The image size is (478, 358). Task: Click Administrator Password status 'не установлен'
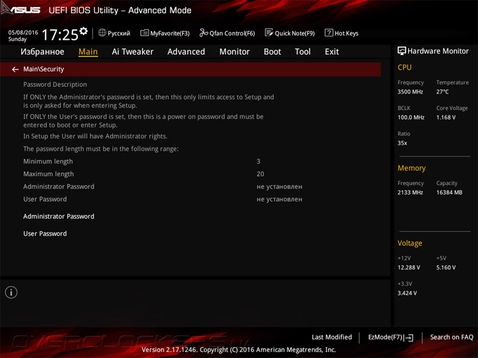pyautogui.click(x=279, y=186)
